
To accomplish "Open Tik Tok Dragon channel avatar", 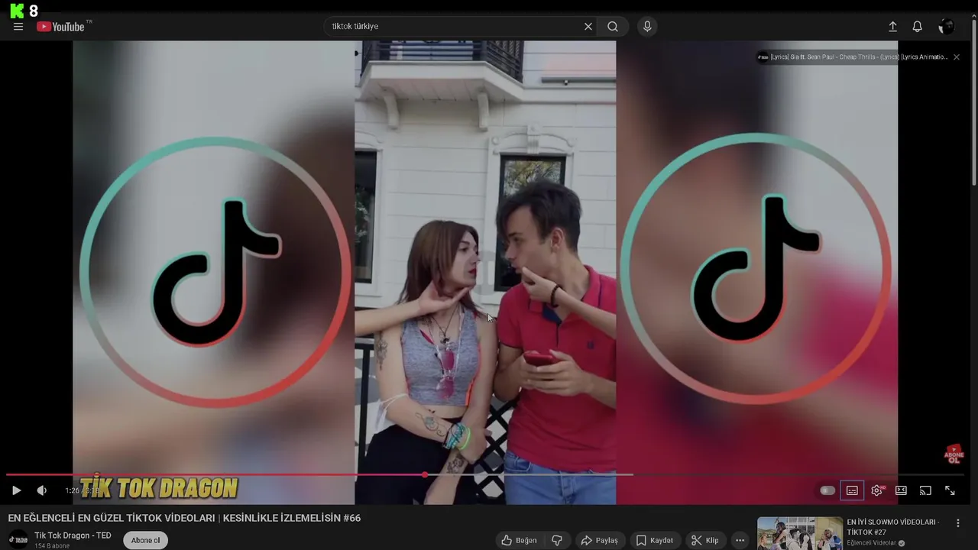I will click(18, 540).
